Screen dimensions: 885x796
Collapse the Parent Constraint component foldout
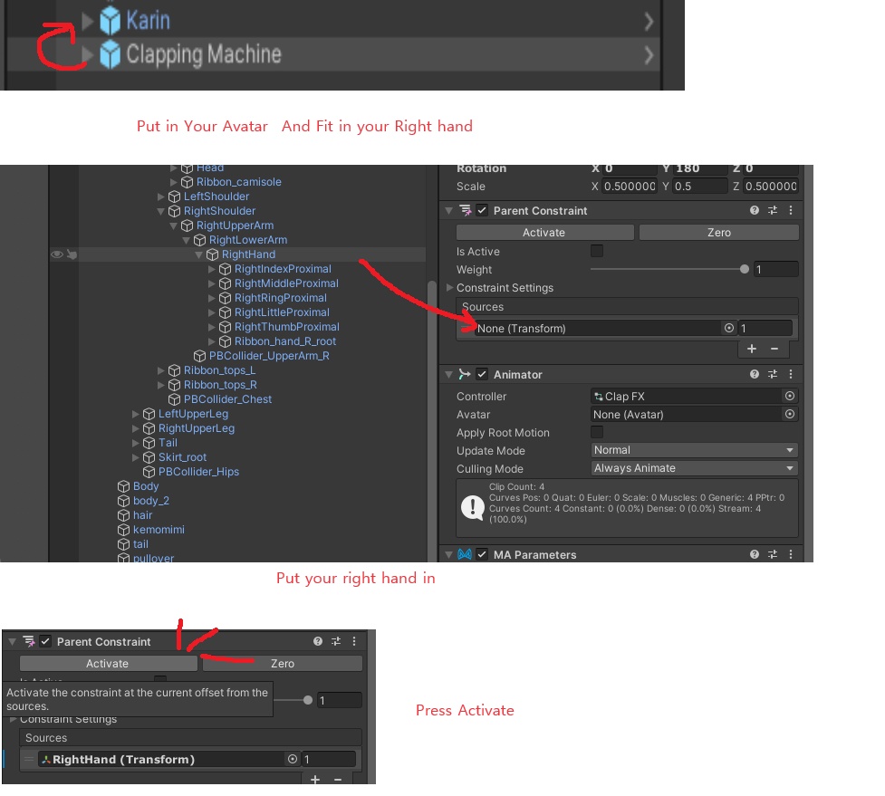(x=448, y=210)
